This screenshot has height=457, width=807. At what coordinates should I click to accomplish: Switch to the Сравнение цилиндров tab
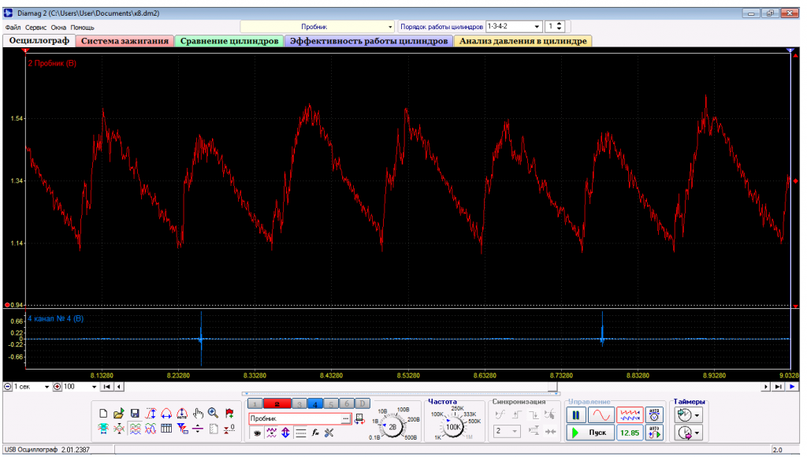[x=229, y=41]
